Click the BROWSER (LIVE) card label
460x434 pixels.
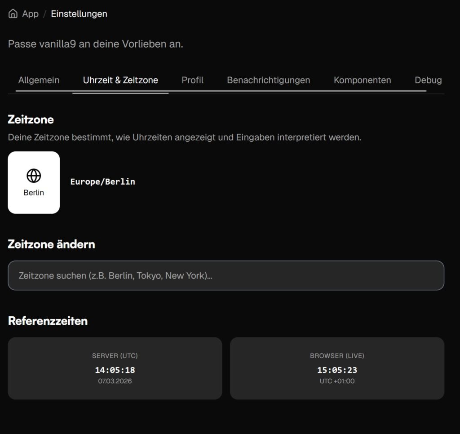point(337,356)
